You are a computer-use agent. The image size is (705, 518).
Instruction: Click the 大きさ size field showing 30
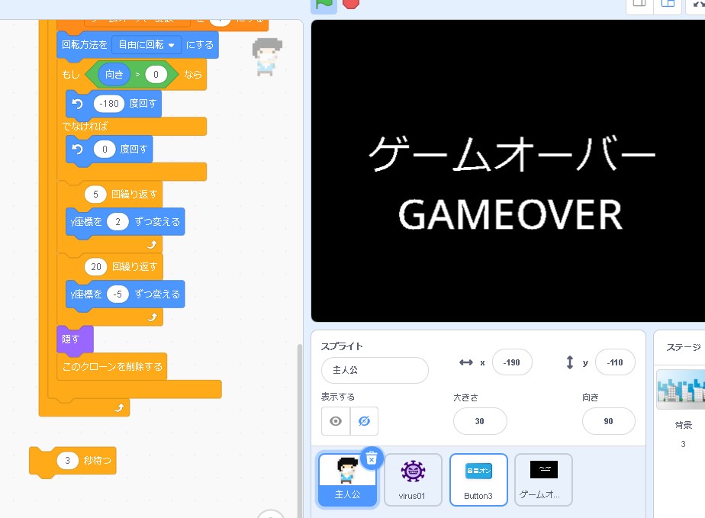[x=479, y=421]
